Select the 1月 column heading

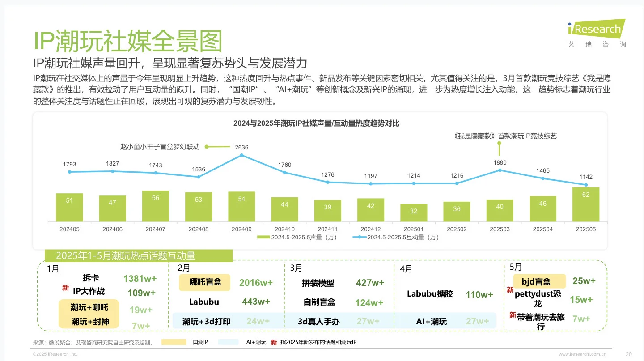(x=53, y=269)
